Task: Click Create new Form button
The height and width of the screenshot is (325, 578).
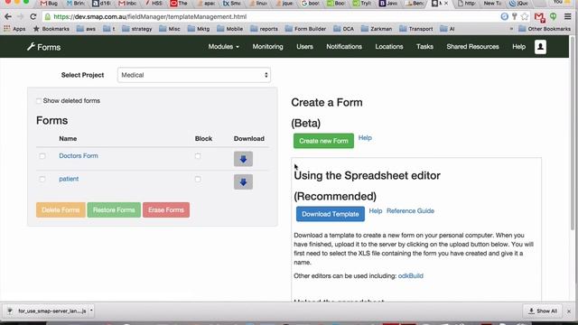Action: click(323, 141)
